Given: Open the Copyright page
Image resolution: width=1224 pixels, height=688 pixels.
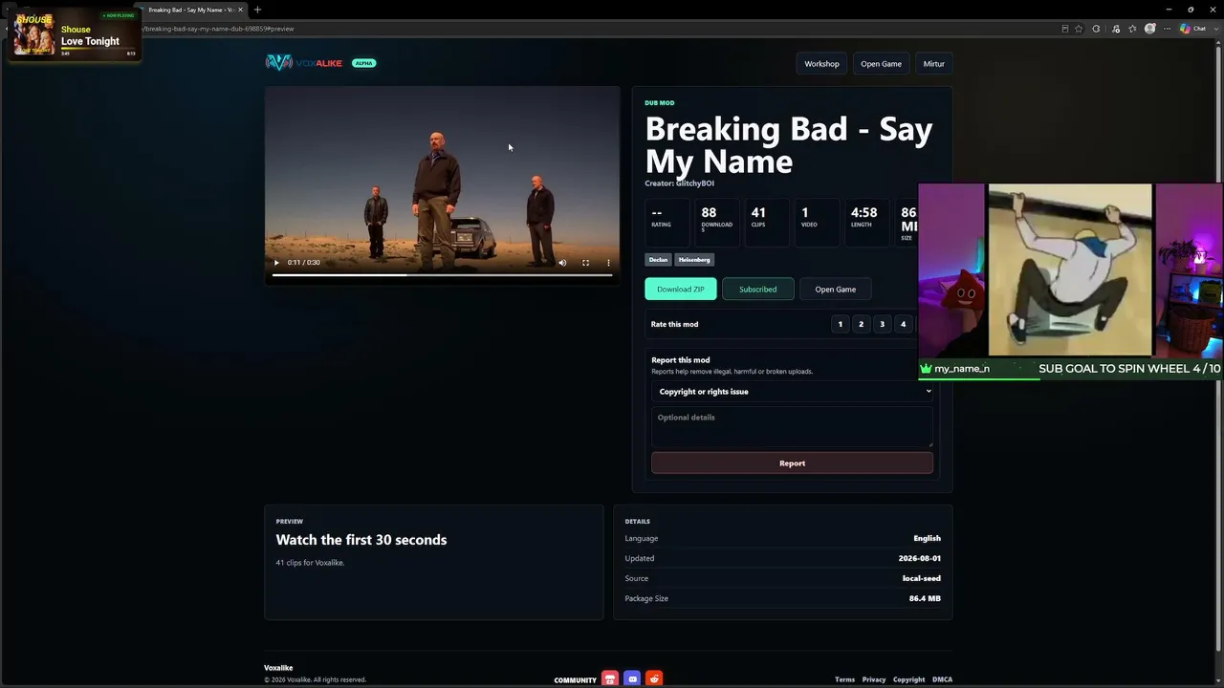Looking at the screenshot, I should [908, 679].
